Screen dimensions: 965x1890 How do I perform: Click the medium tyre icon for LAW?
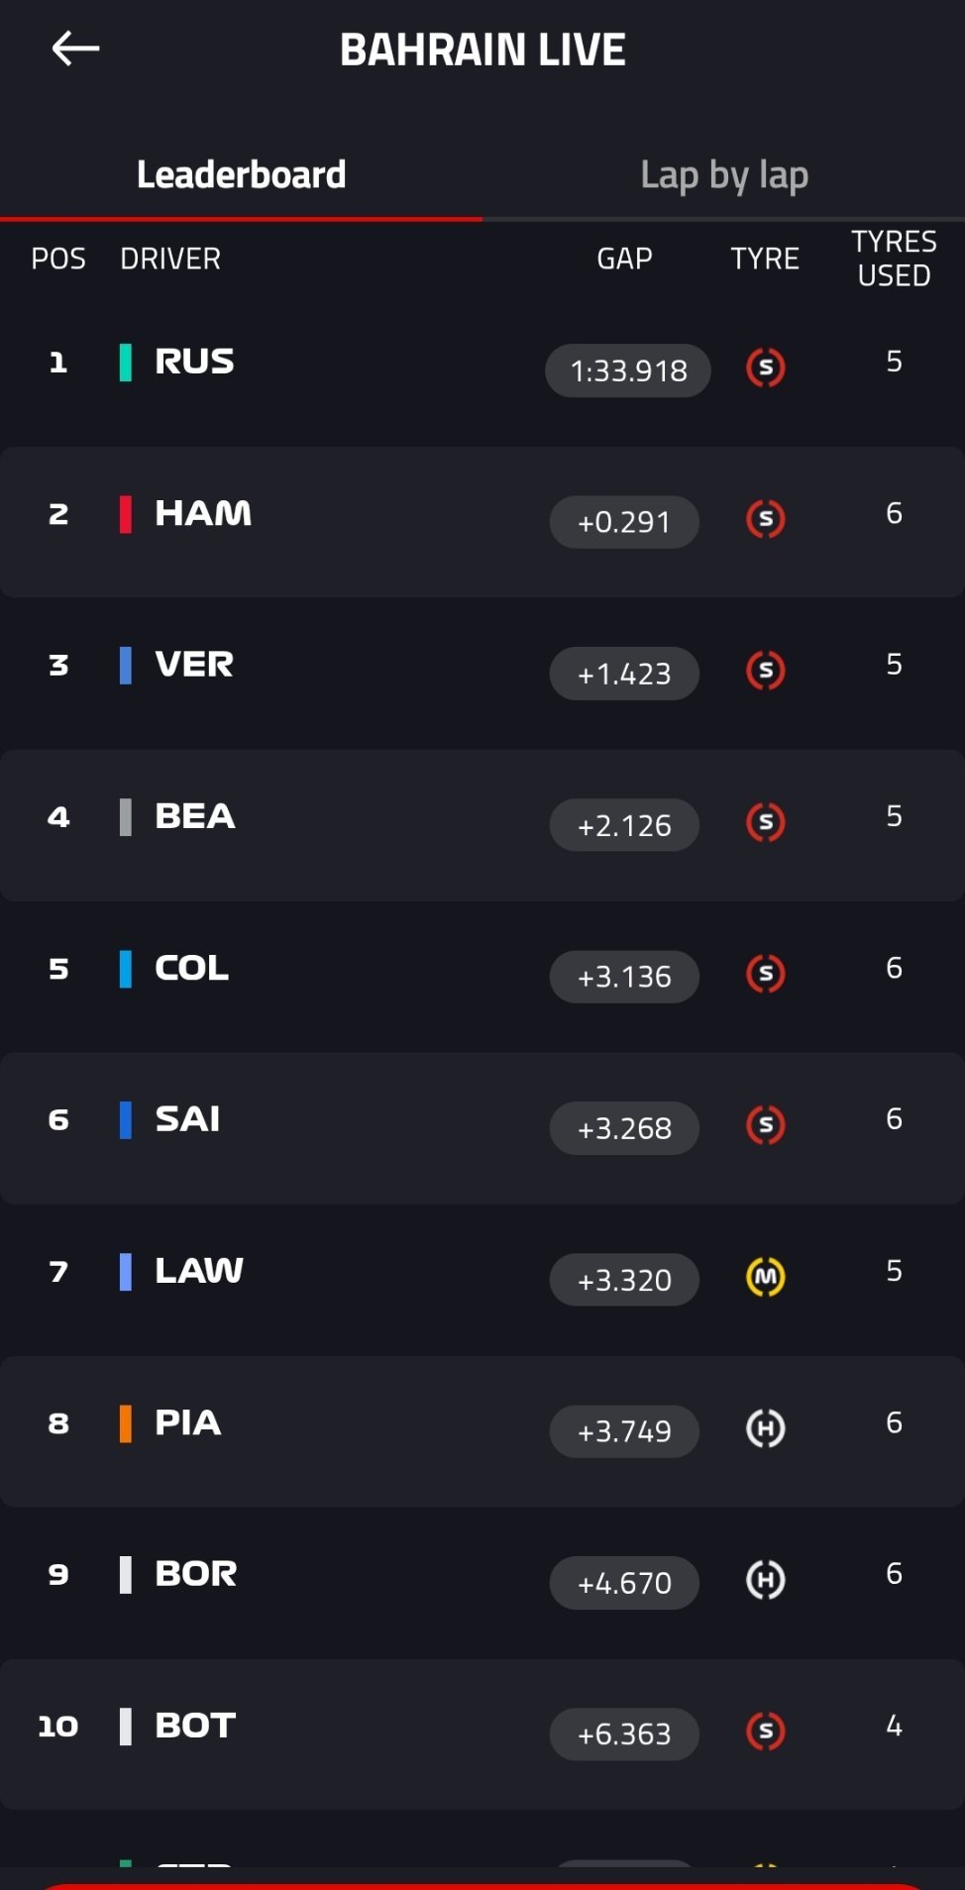point(765,1278)
